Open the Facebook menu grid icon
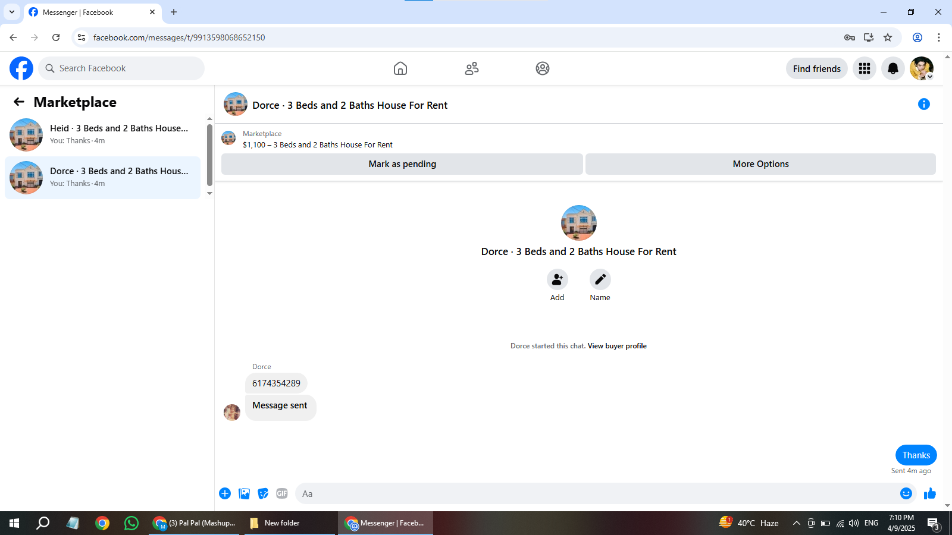Image resolution: width=952 pixels, height=535 pixels. (x=865, y=68)
